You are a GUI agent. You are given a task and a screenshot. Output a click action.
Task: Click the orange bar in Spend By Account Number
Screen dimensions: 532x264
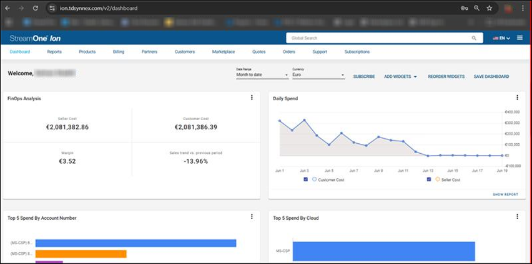point(81,254)
